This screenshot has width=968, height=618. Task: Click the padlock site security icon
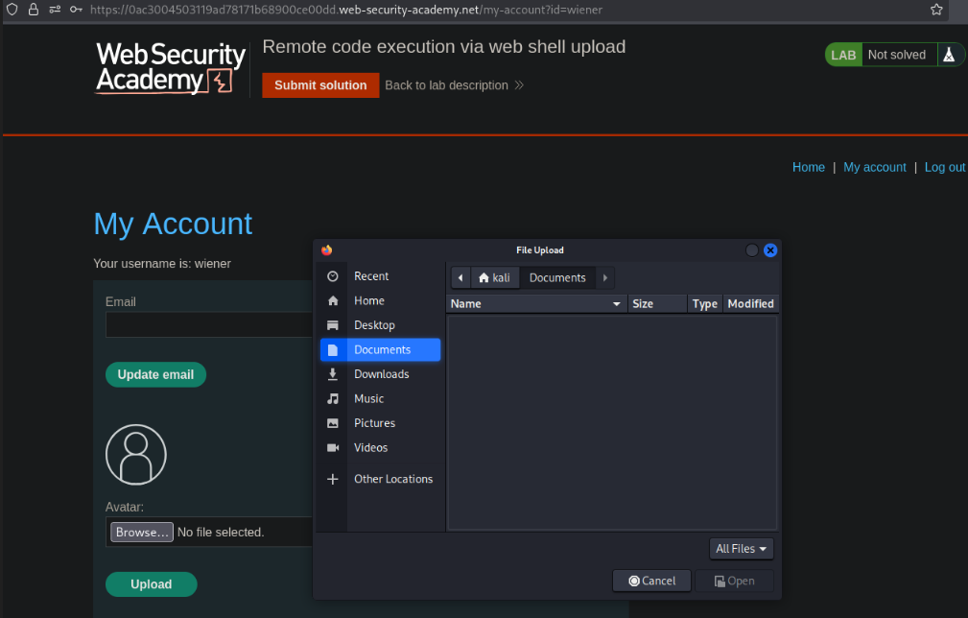[x=33, y=11]
